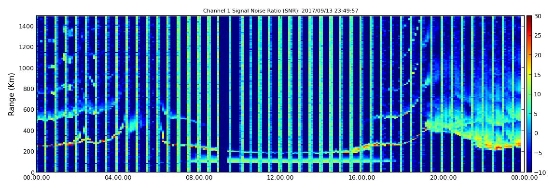Click the 1400 range tick label
This screenshot has height=196, width=555.
click(x=27, y=26)
